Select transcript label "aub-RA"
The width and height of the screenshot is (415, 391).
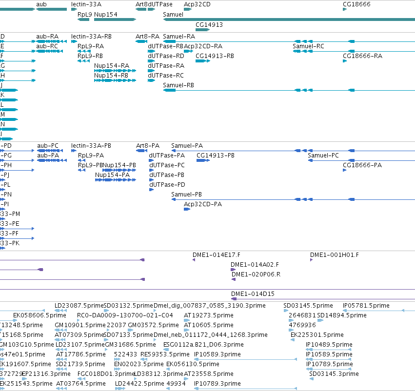tap(47, 36)
